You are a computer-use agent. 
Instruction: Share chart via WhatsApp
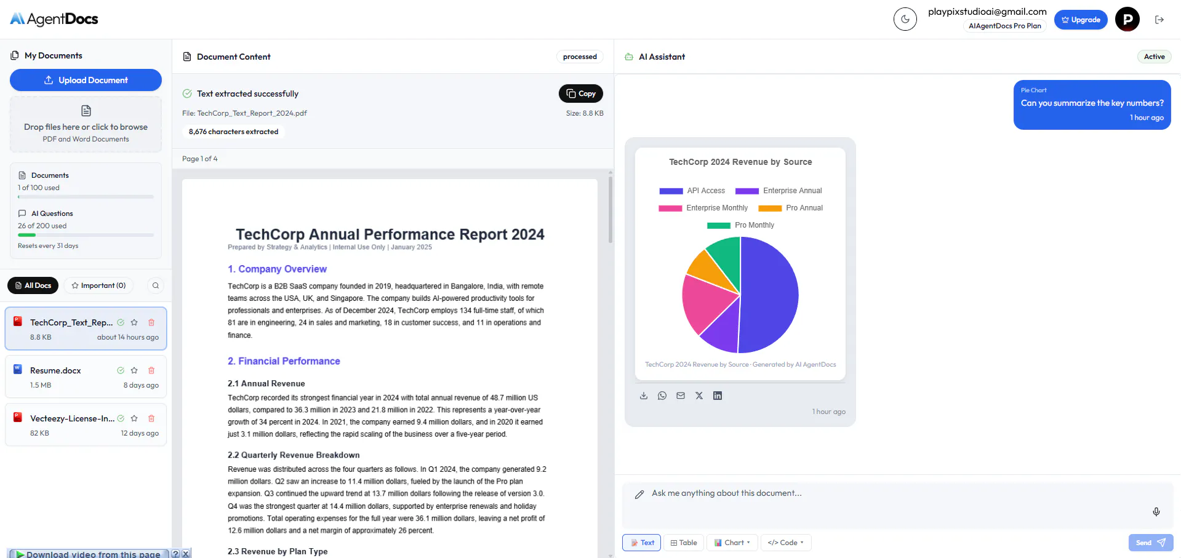[x=662, y=396]
